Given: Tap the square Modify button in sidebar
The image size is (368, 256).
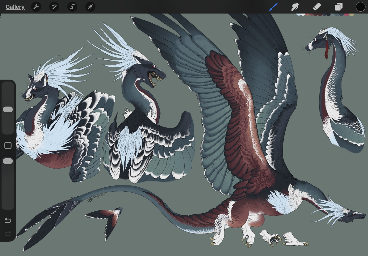Looking at the screenshot, I should tap(8, 145).
